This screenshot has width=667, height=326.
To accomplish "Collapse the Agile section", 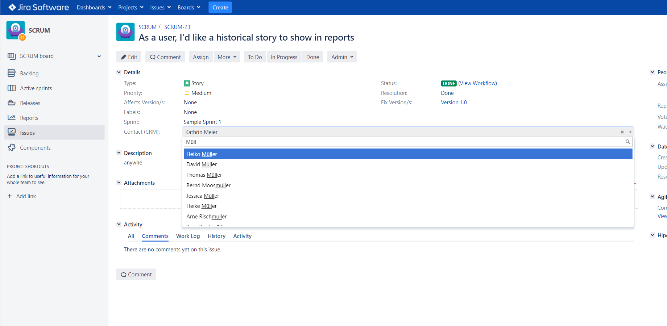I will tap(652, 197).
